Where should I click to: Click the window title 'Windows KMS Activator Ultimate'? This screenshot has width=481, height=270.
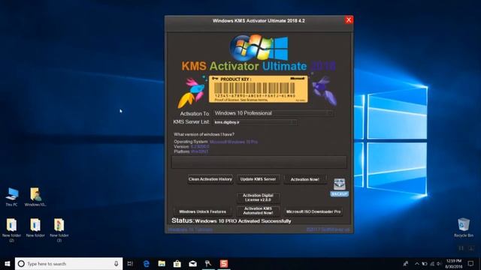[259, 21]
